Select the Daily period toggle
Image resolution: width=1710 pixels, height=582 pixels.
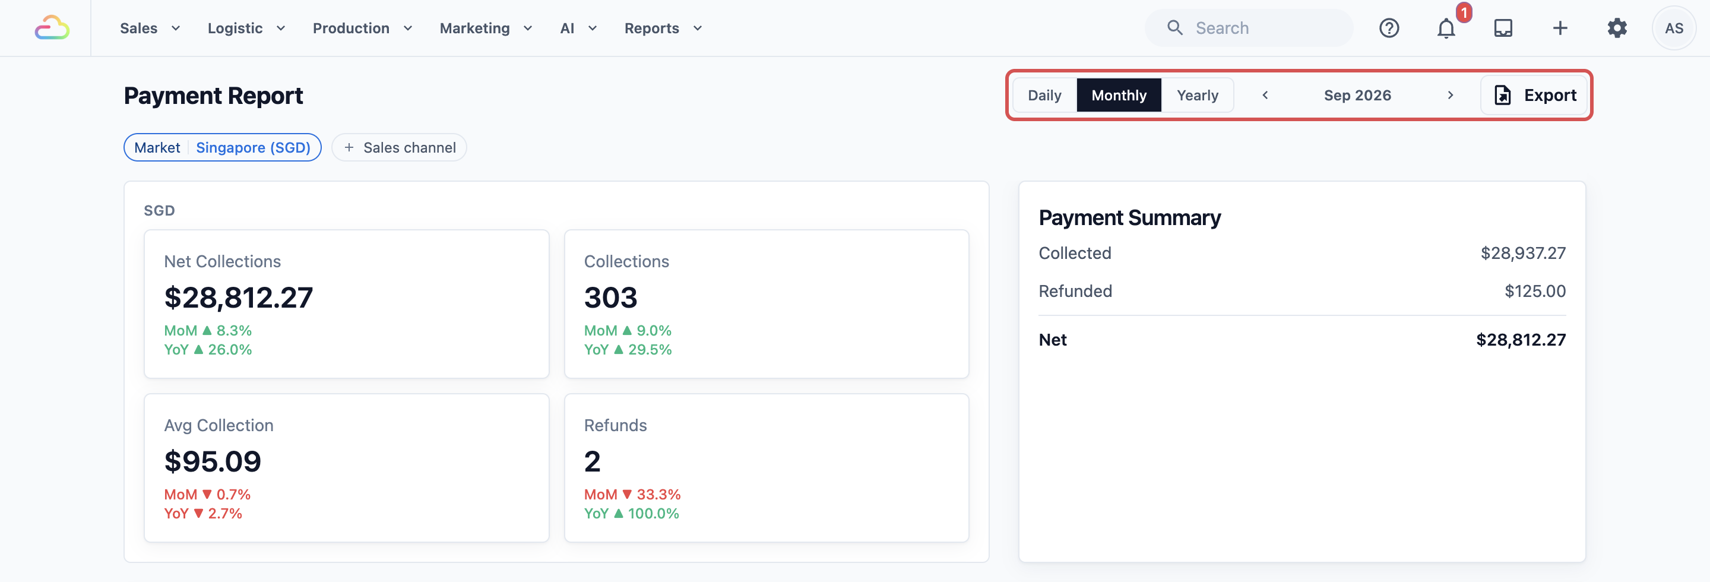coord(1044,96)
